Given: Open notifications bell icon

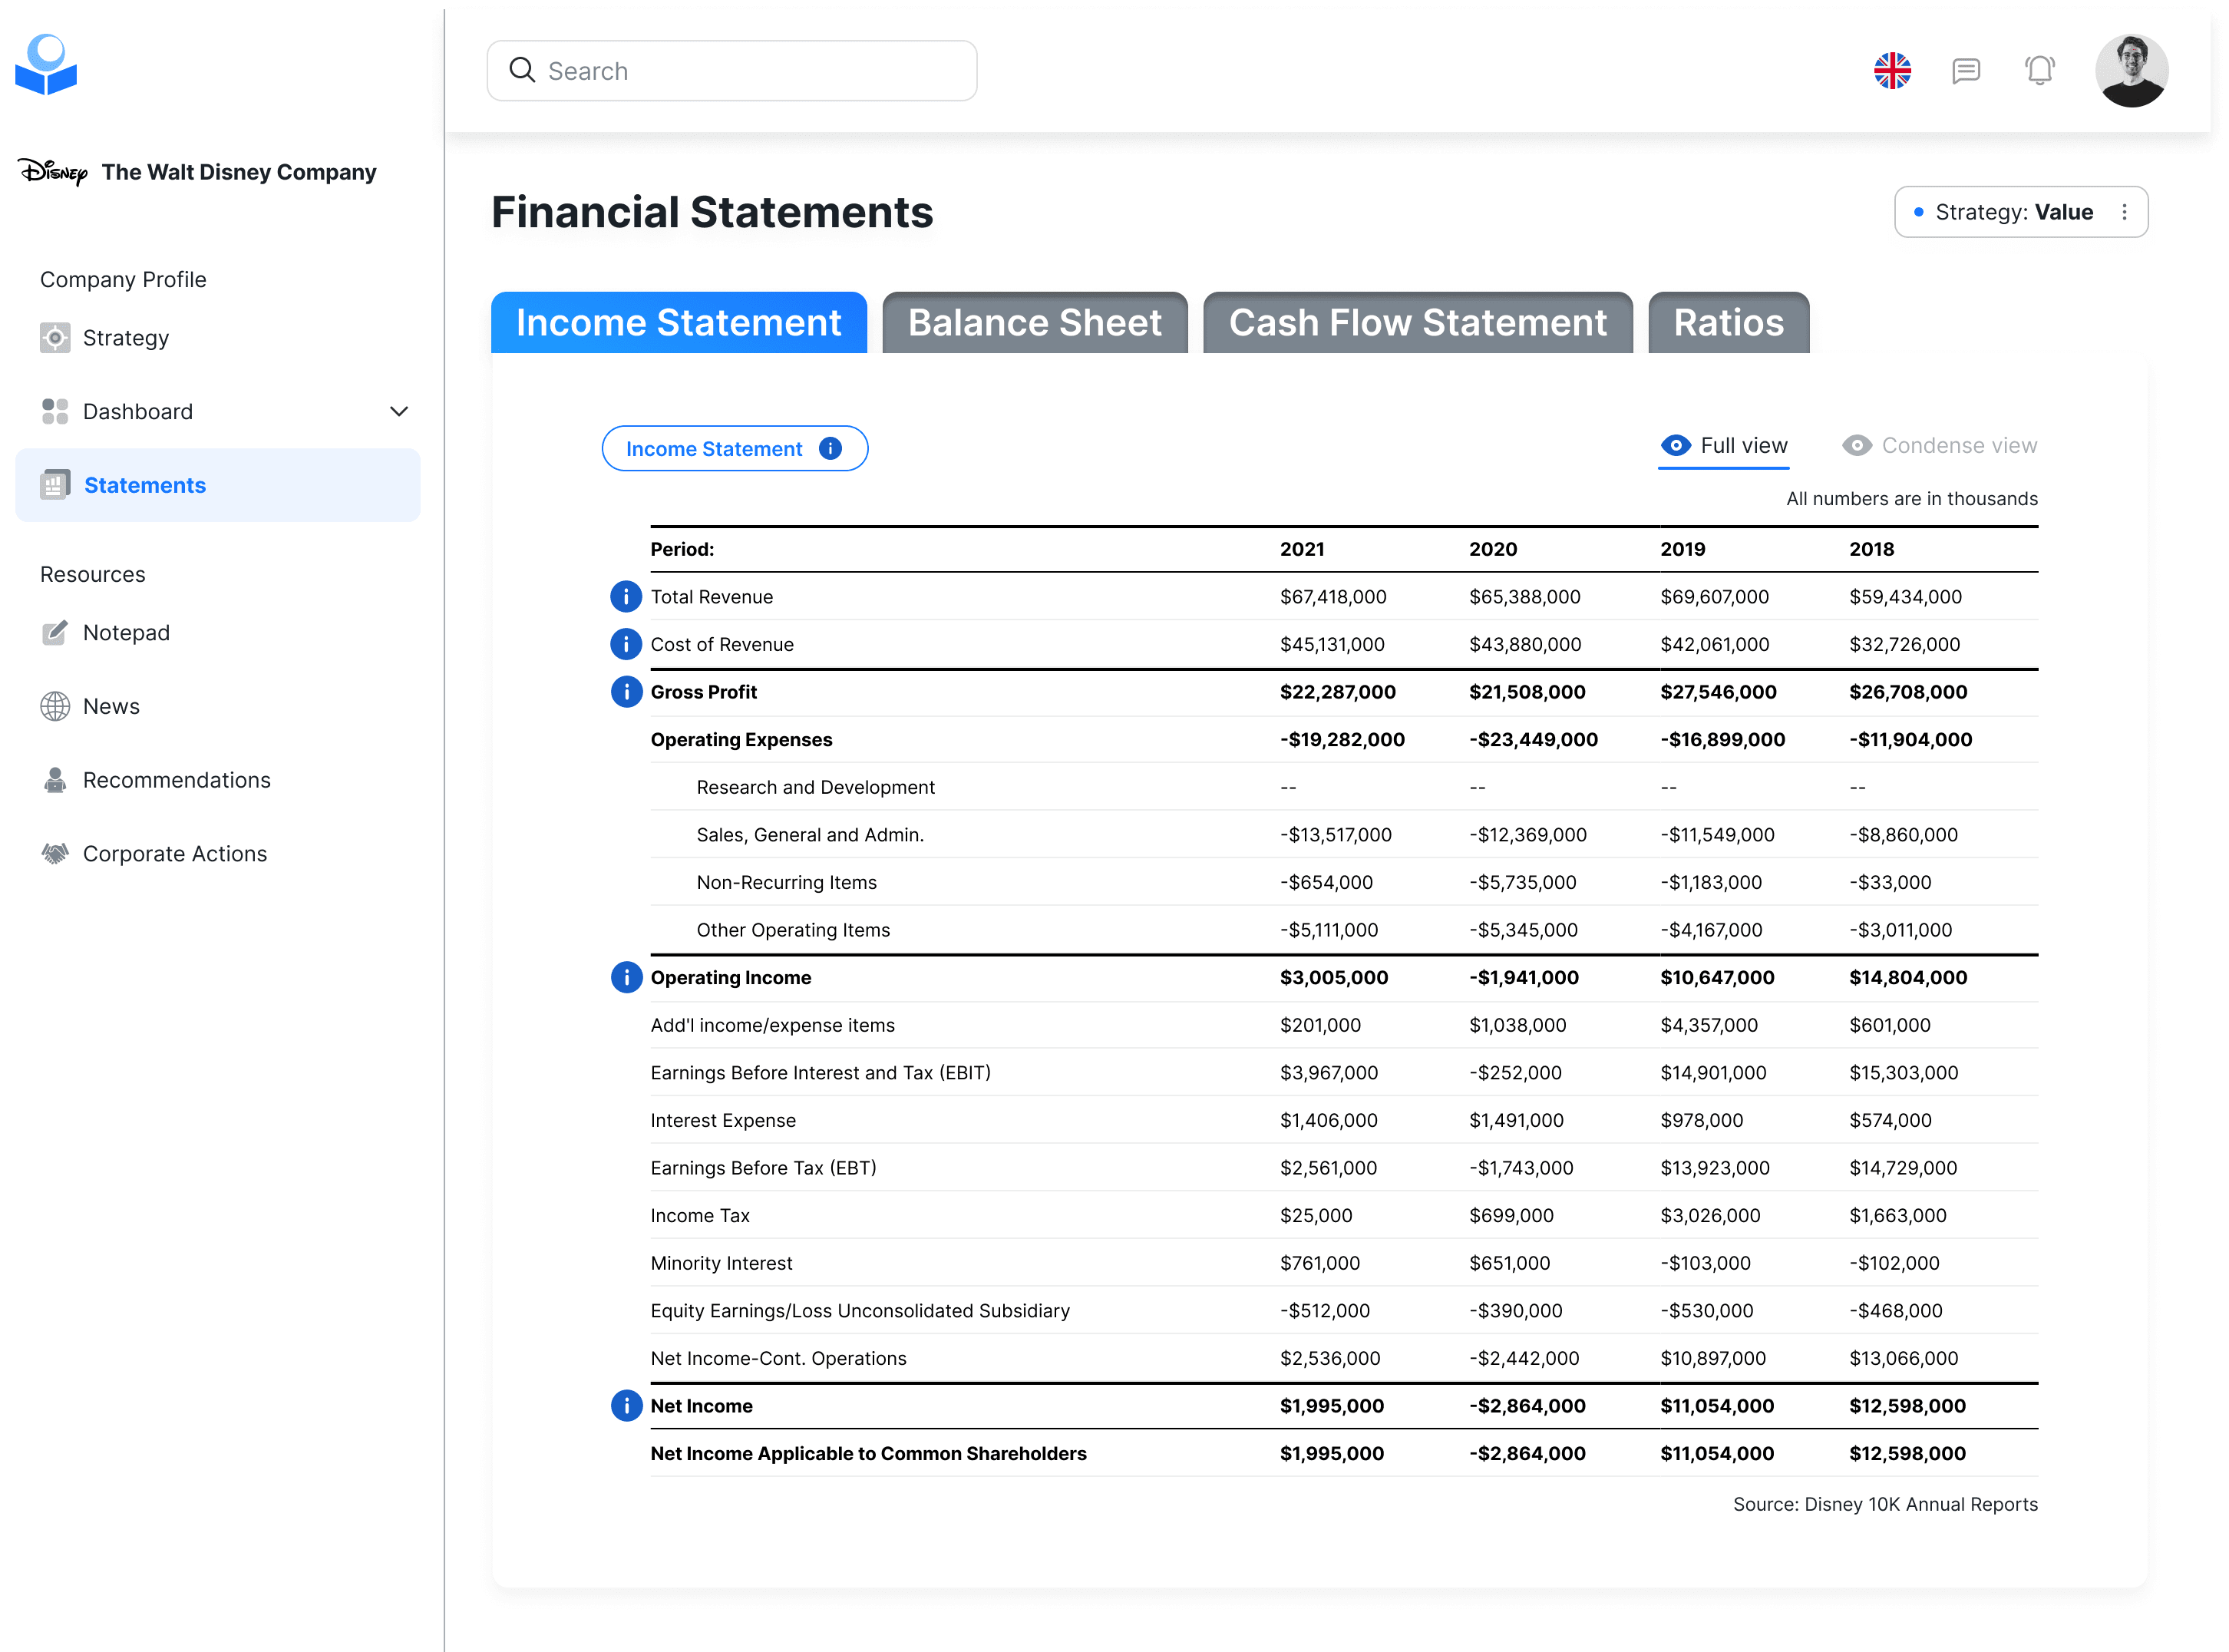Looking at the screenshot, I should tap(2040, 70).
